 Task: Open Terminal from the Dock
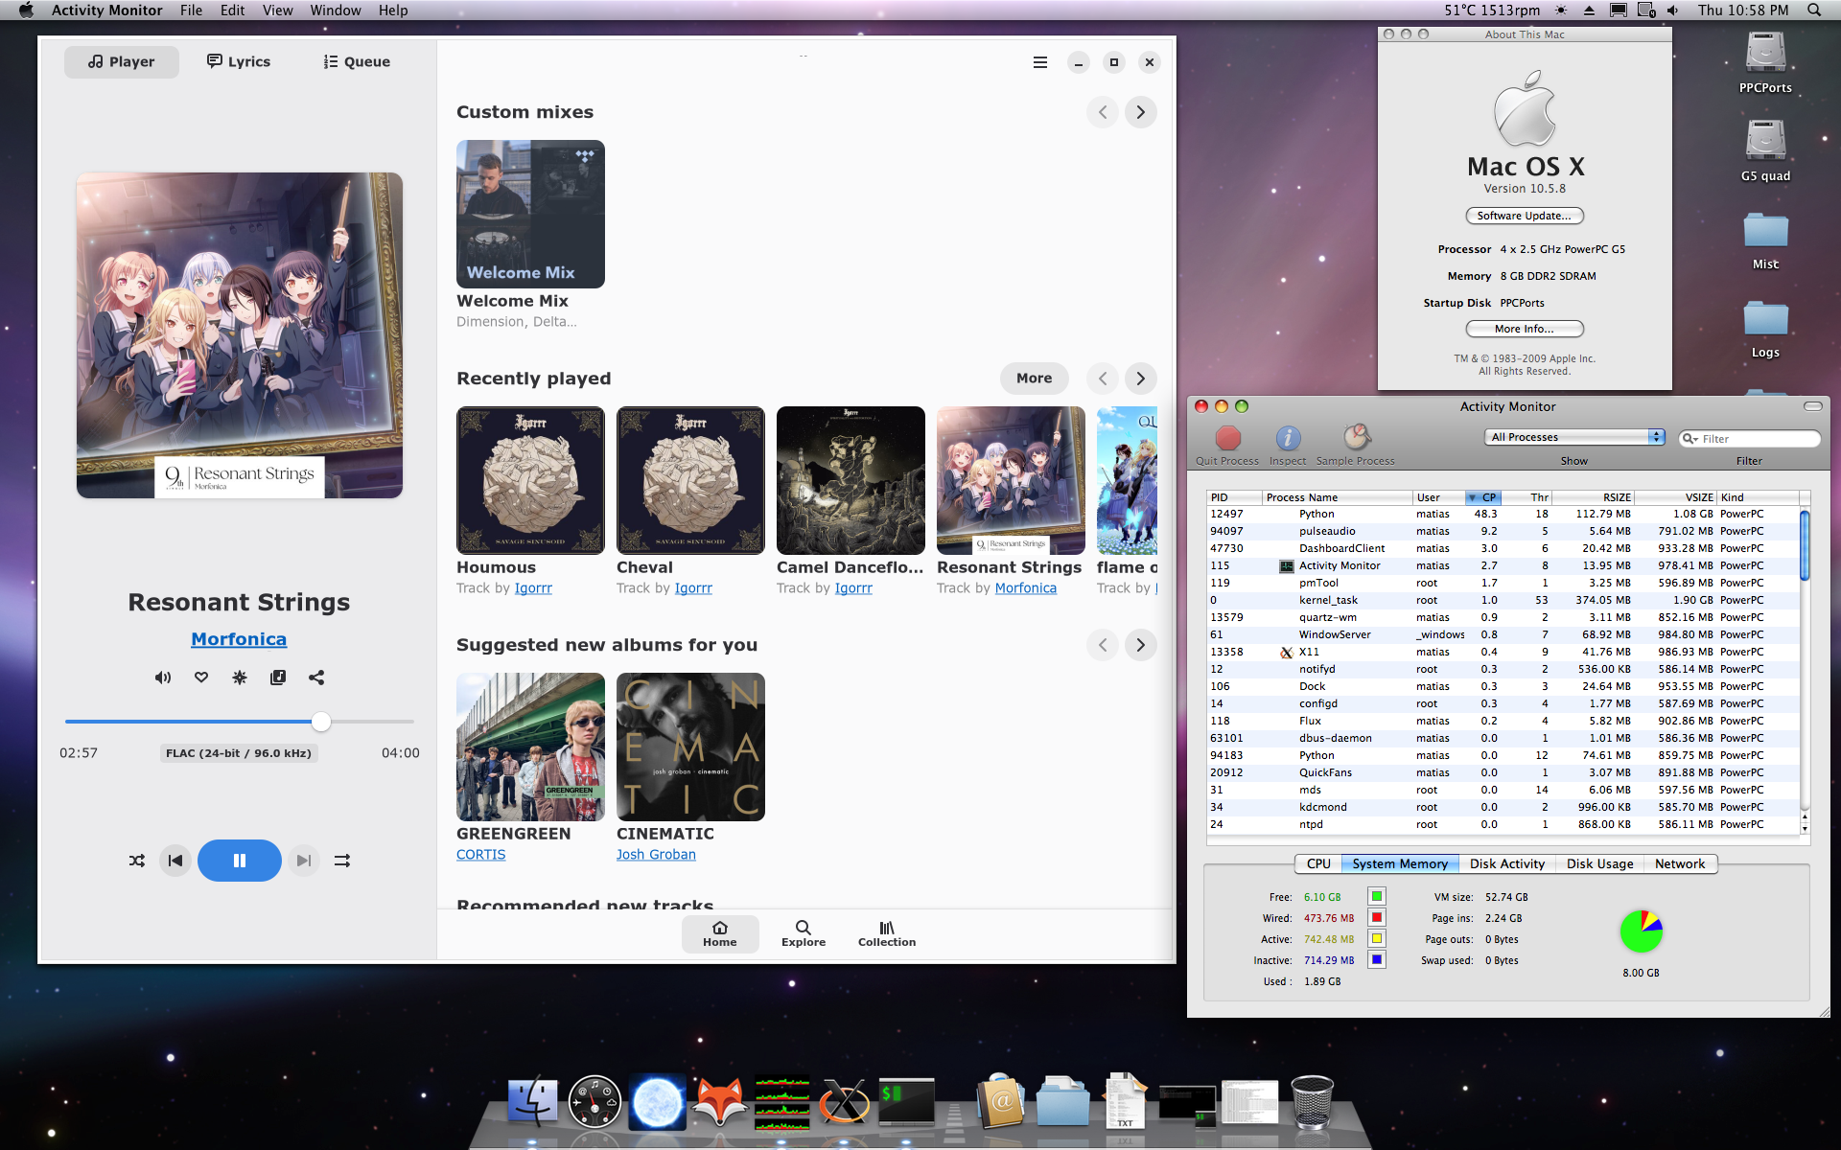pyautogui.click(x=907, y=1101)
